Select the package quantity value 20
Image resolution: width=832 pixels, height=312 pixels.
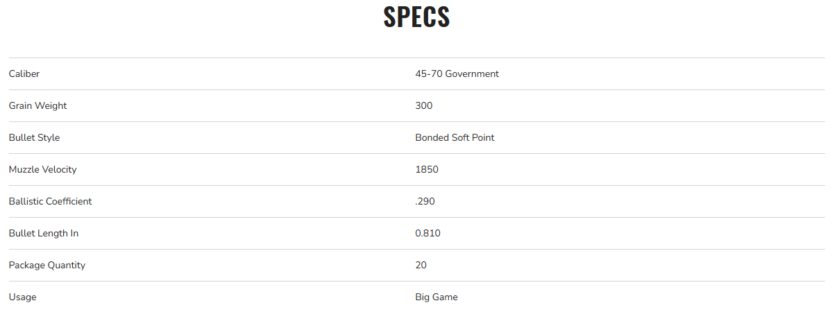point(421,265)
